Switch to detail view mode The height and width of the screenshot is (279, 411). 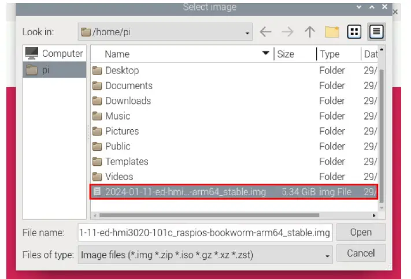[376, 32]
